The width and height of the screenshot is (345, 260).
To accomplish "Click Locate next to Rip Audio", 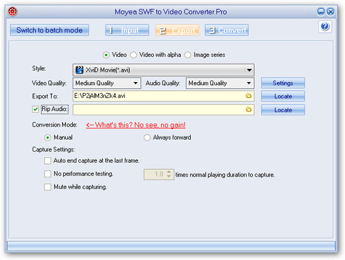I will coord(283,110).
